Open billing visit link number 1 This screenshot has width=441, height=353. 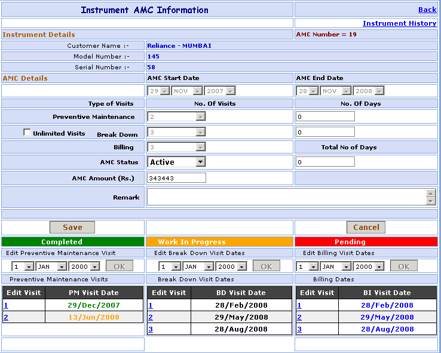coord(299,305)
